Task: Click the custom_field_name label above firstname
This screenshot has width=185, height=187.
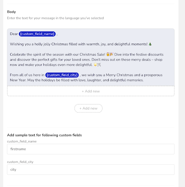Action: coord(22,141)
